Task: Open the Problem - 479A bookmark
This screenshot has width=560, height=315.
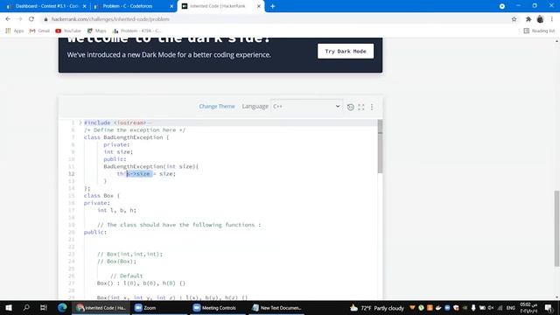Action: click(136, 31)
